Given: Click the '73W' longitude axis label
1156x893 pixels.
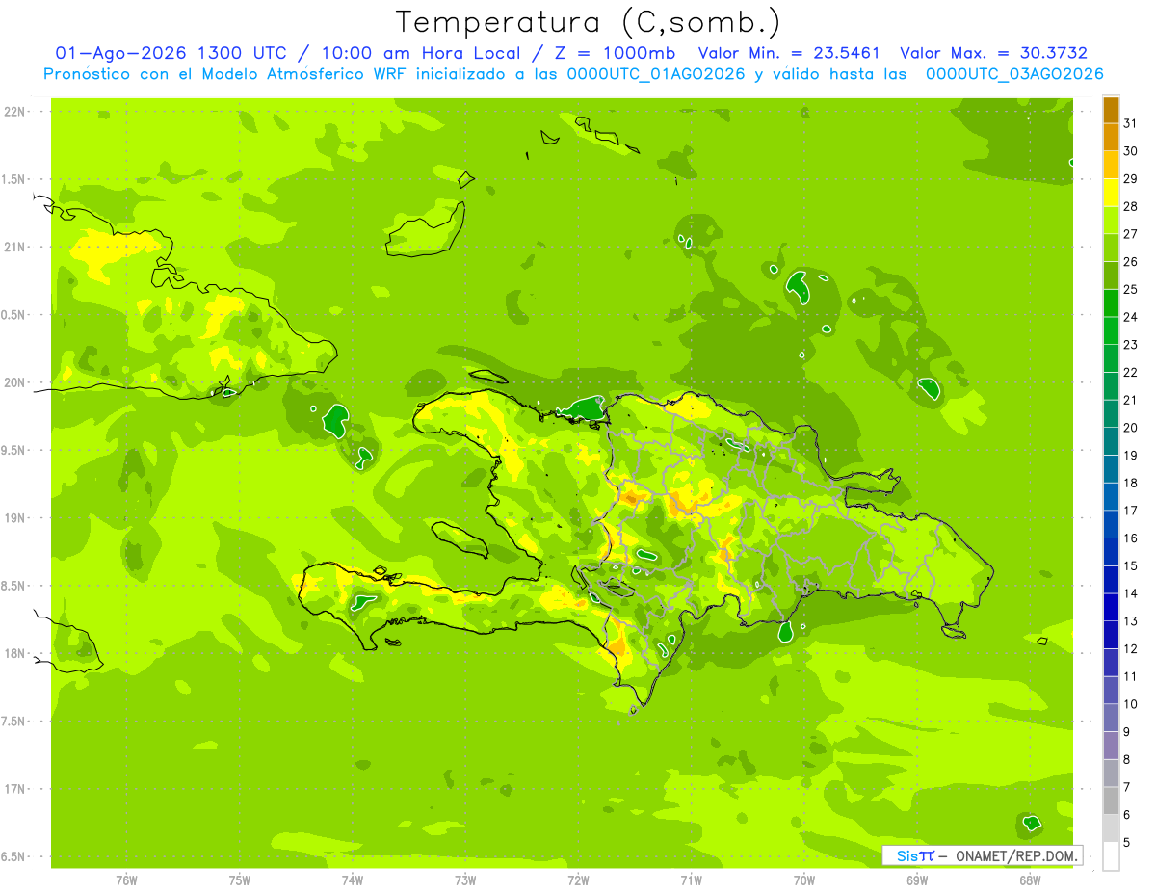Looking at the screenshot, I should 465,880.
